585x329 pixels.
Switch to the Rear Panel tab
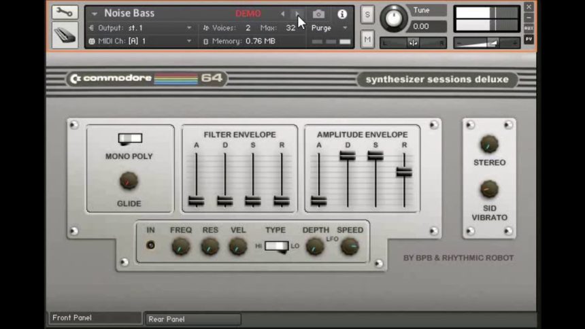193,319
